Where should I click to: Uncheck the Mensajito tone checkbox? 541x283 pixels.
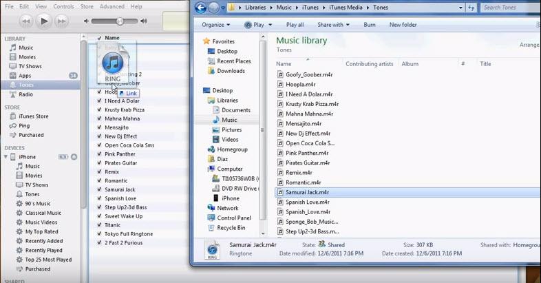tap(99, 127)
